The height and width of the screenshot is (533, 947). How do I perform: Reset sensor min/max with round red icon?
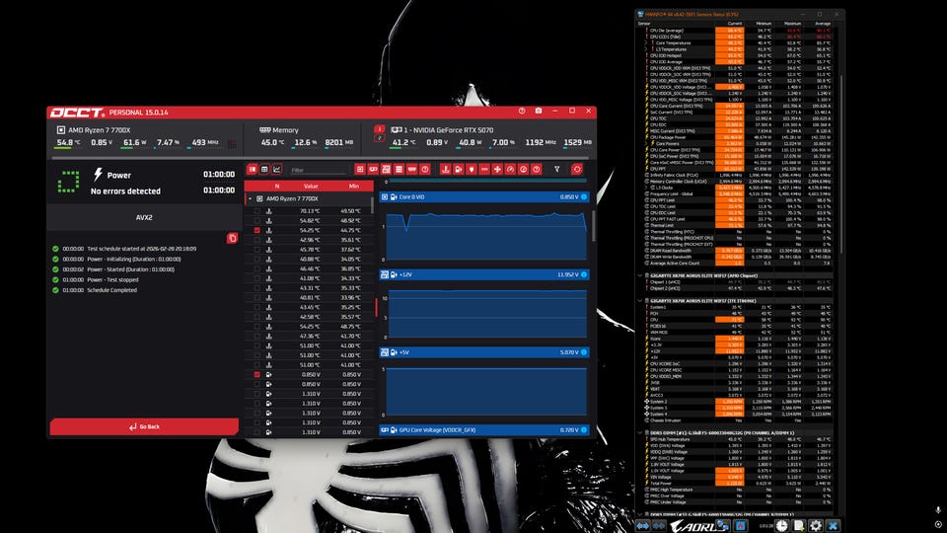pyautogui.click(x=577, y=169)
